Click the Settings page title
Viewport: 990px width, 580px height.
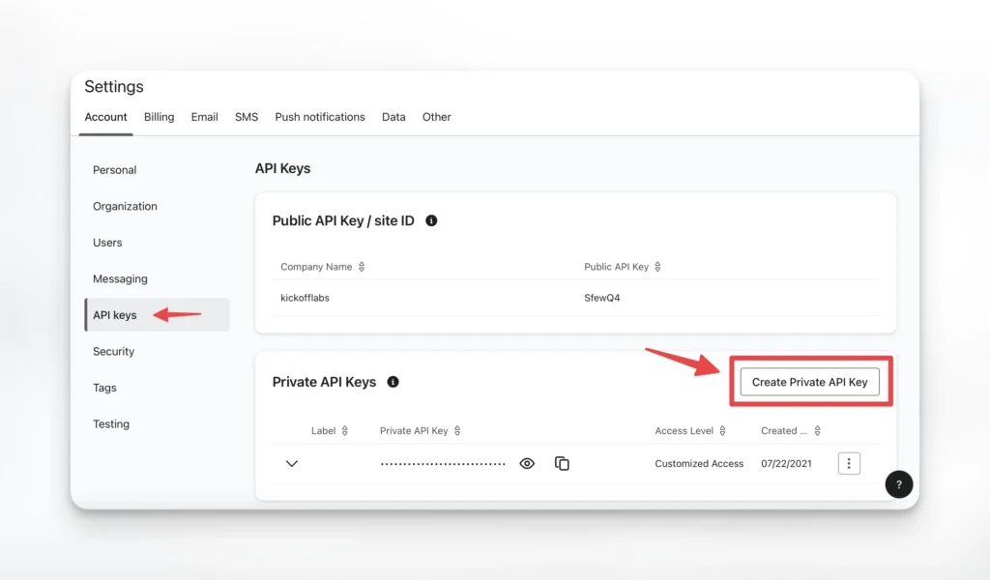pyautogui.click(x=114, y=86)
